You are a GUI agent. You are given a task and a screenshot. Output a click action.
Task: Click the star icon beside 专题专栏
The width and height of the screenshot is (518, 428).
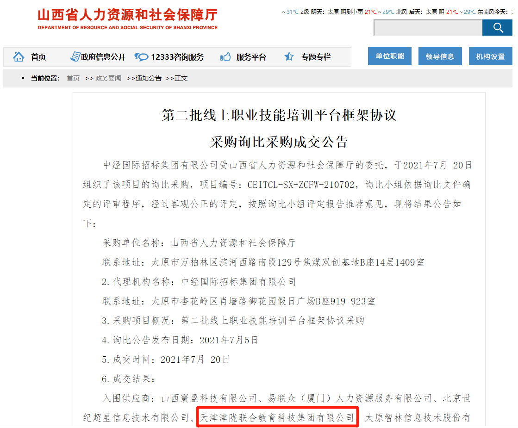pyautogui.click(x=289, y=57)
